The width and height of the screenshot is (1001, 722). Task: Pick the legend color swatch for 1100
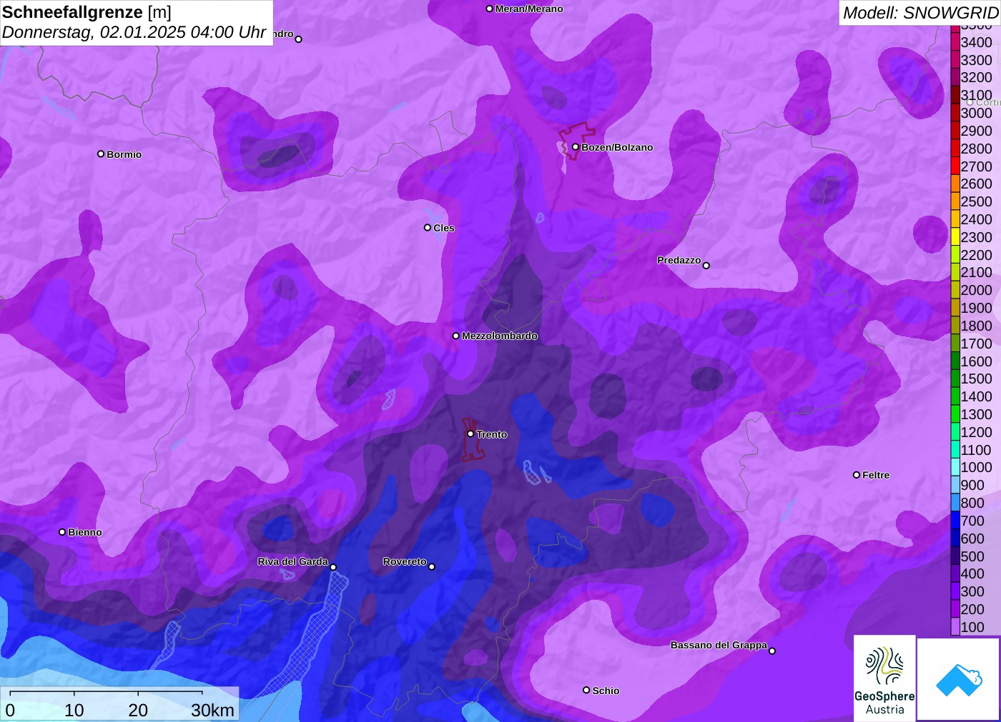click(955, 450)
